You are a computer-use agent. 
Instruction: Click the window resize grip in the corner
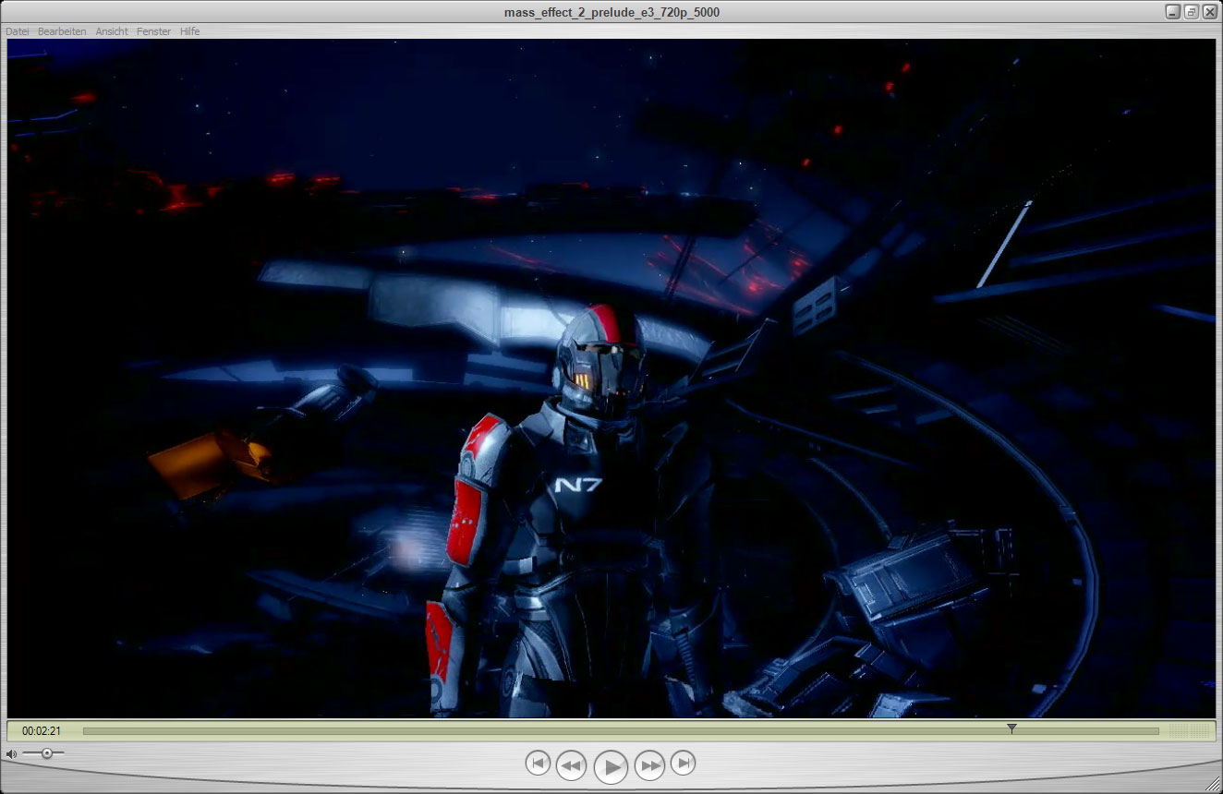1212,783
